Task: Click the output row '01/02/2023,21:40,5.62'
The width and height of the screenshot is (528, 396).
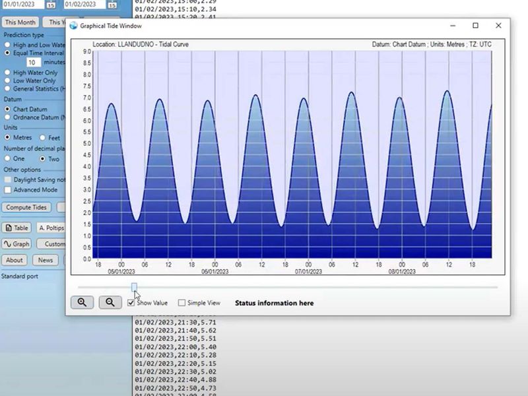Action: pyautogui.click(x=176, y=331)
